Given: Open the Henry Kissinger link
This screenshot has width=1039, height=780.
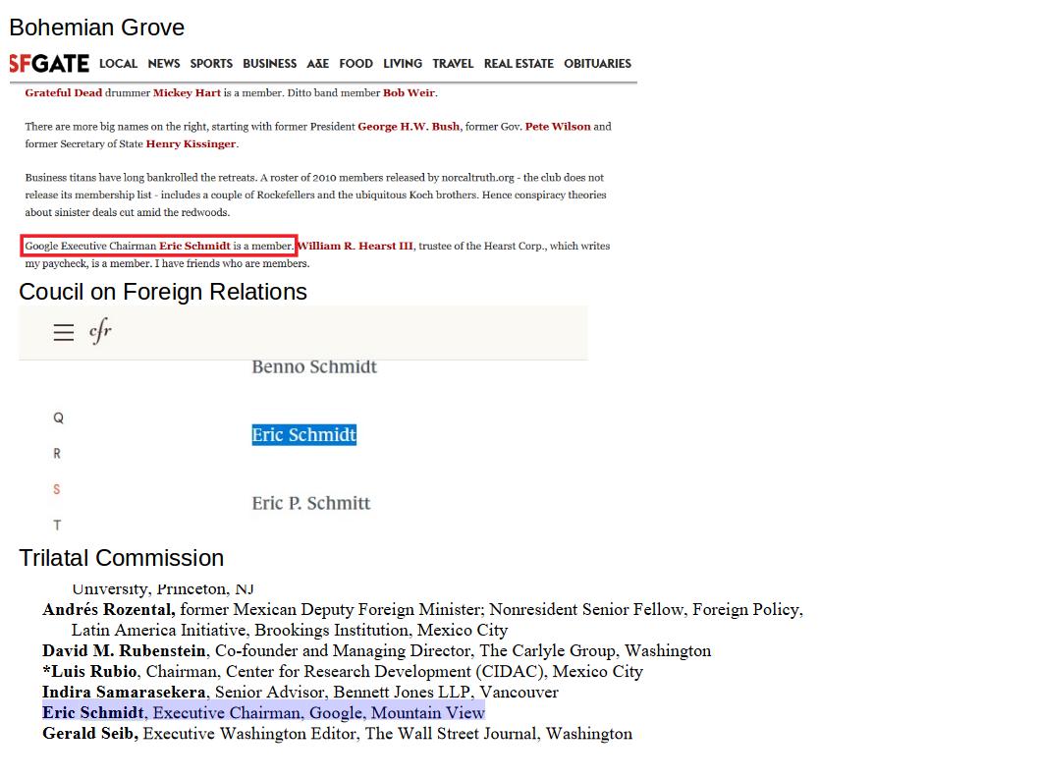Looking at the screenshot, I should click(x=191, y=143).
